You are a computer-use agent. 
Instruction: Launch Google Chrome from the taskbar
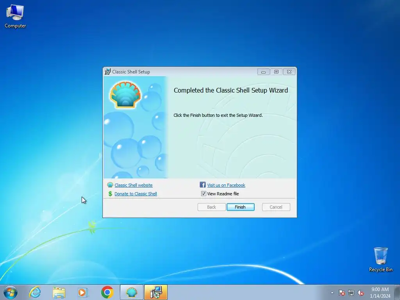pos(107,292)
